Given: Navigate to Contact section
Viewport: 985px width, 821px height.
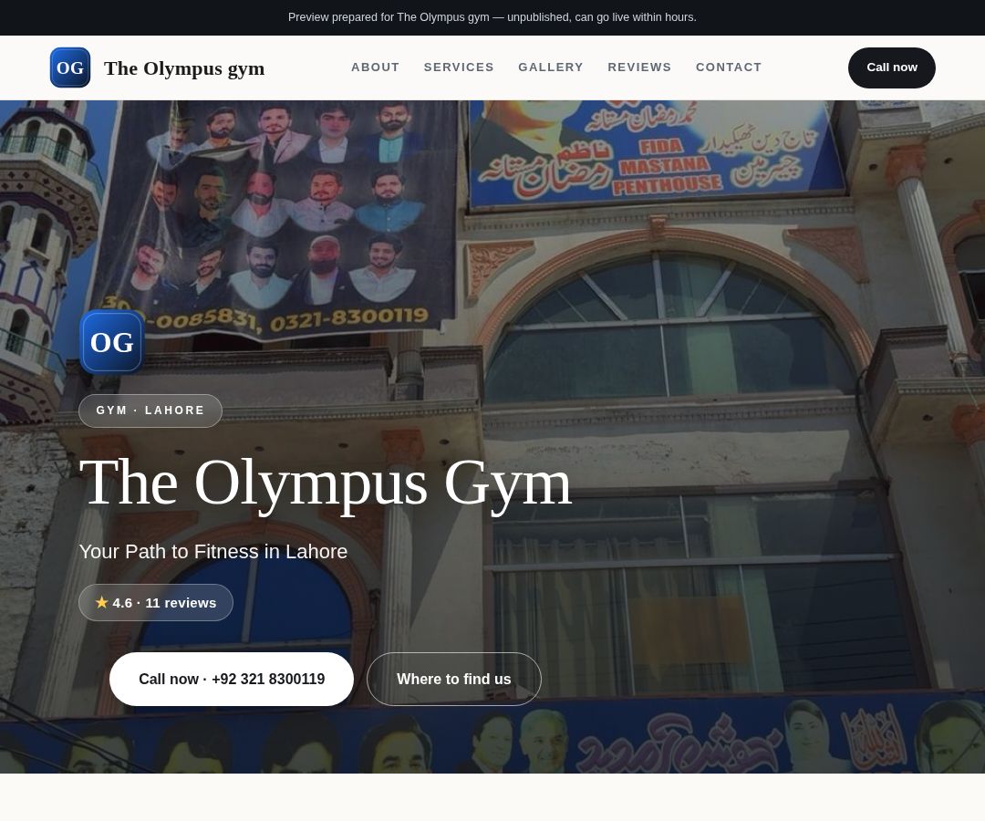Looking at the screenshot, I should (x=729, y=68).
